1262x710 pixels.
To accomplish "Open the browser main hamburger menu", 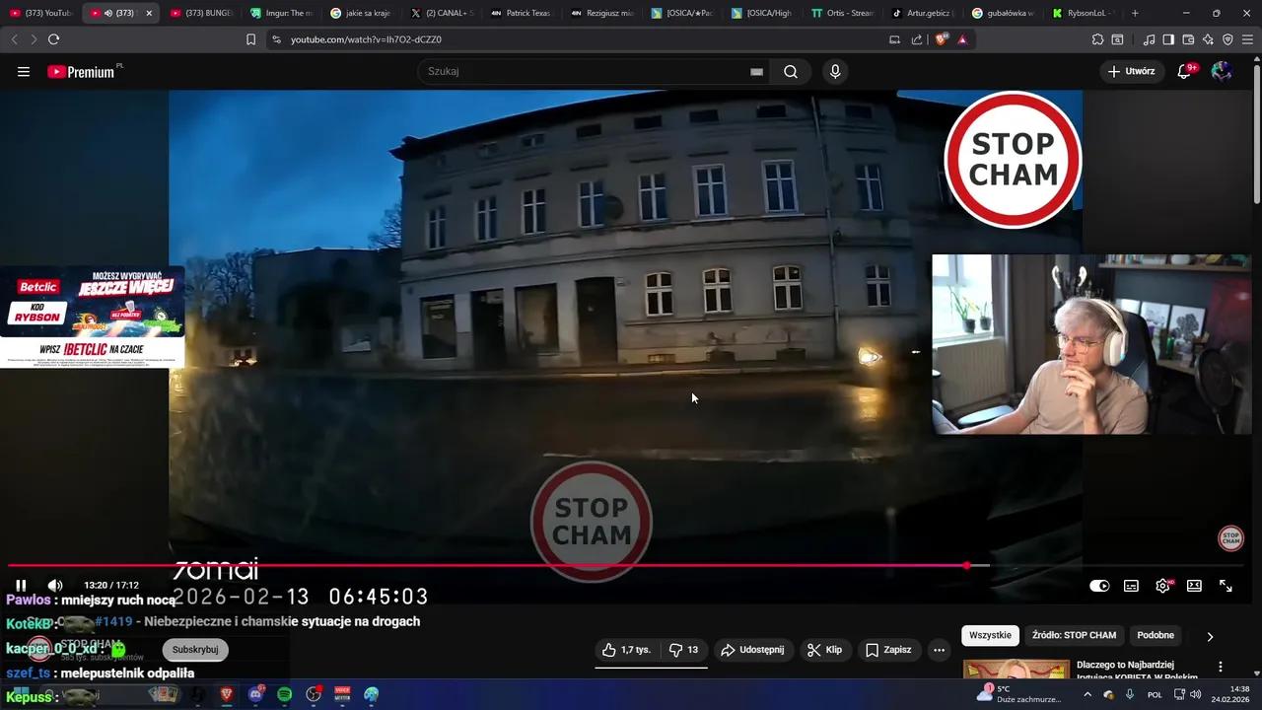I will (1248, 39).
